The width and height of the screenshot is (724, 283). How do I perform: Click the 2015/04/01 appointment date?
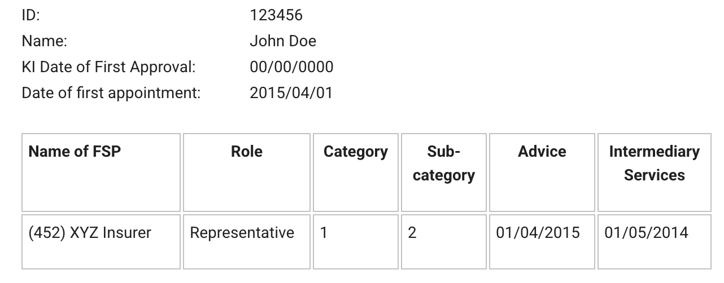point(291,92)
